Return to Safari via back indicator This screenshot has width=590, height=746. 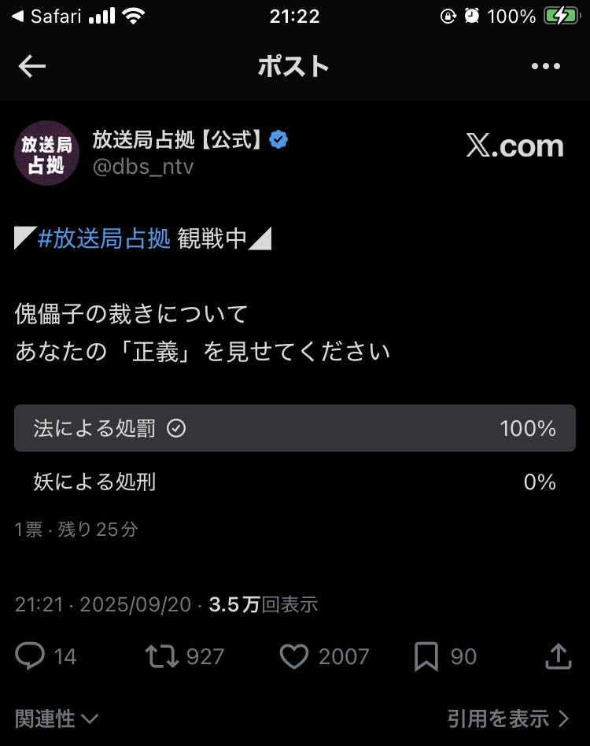pos(46,17)
